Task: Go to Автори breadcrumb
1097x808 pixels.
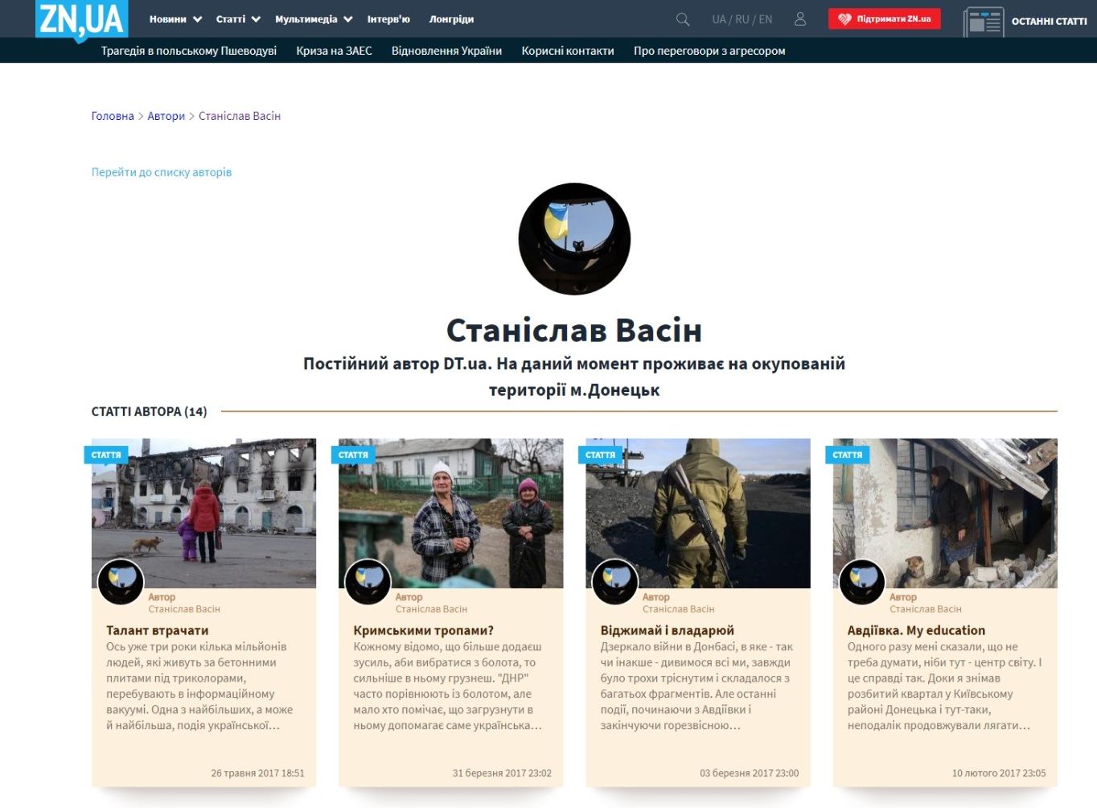Action: tap(166, 116)
